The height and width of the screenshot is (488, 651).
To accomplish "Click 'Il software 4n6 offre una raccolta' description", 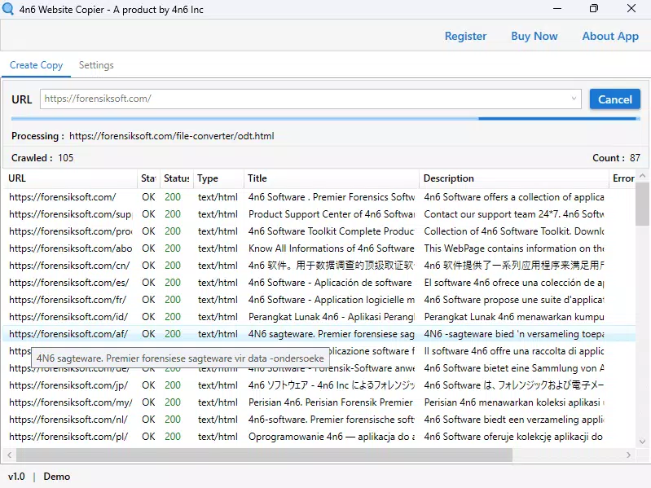I will pyautogui.click(x=514, y=351).
